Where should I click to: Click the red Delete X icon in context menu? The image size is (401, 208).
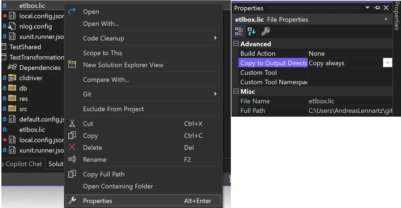pos(72,147)
